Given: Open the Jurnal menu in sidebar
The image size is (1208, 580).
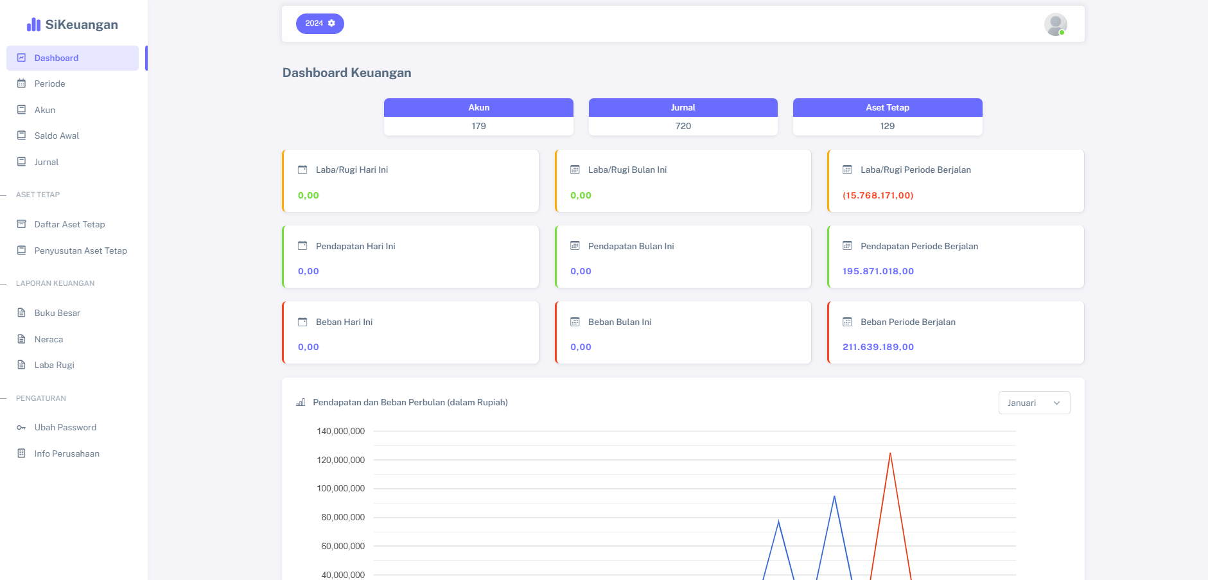Looking at the screenshot, I should 46,162.
